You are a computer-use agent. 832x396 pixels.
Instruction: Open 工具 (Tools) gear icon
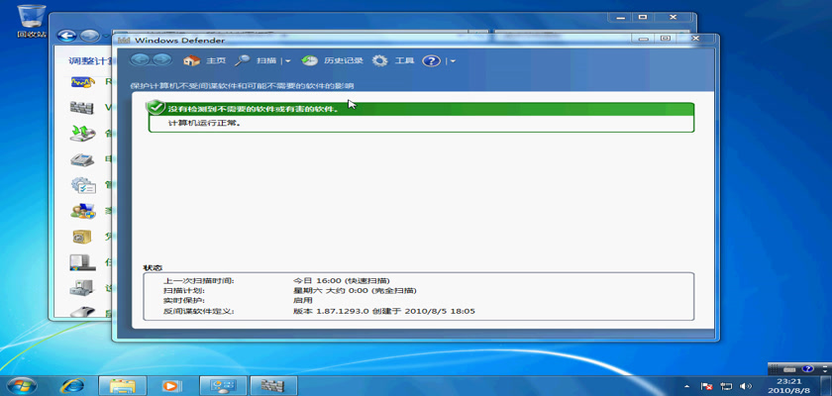pyautogui.click(x=380, y=61)
